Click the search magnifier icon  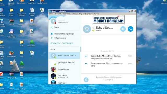coord(52,28)
